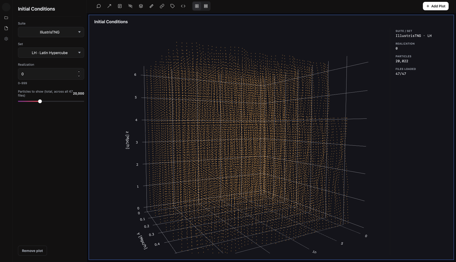456x262 pixels.
Task: Click the Initial Conditions sidebar heading
Action: coord(36,9)
